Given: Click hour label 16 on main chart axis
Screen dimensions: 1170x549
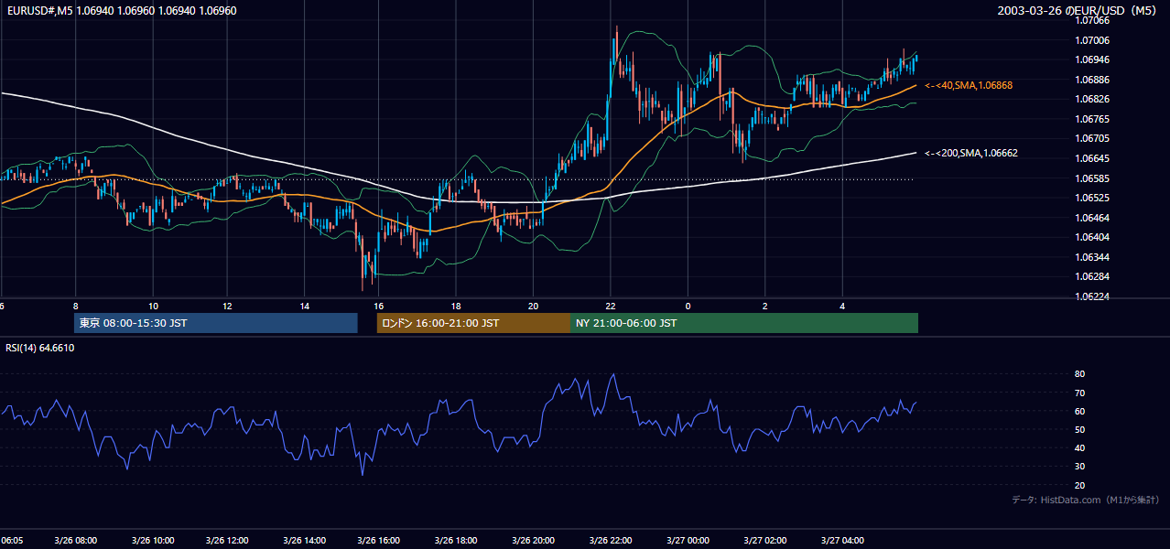Looking at the screenshot, I should click(x=380, y=307).
